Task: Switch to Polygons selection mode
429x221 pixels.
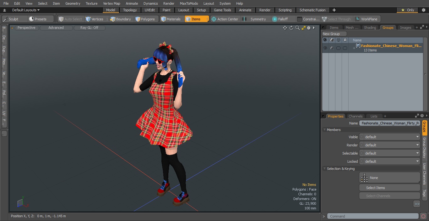Action: click(145, 19)
